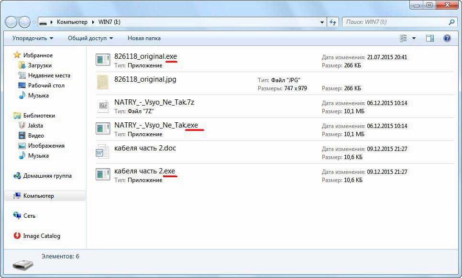The height and width of the screenshot is (278, 462).
Task: Select file кабеля часть 2.doc
Action: point(145,148)
